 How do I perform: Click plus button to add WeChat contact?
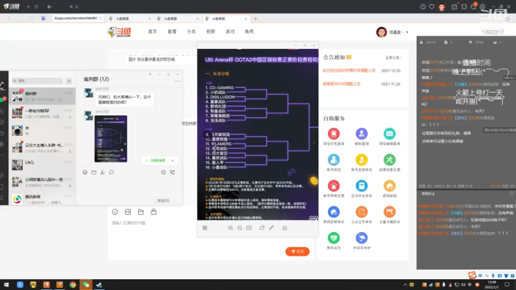click(69, 81)
